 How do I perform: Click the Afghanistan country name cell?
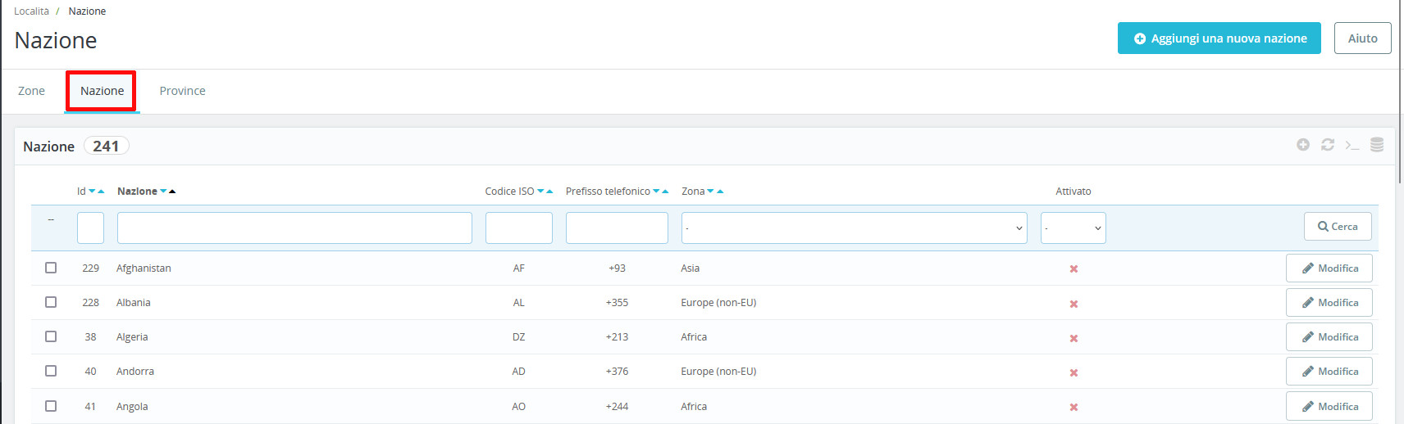(144, 268)
